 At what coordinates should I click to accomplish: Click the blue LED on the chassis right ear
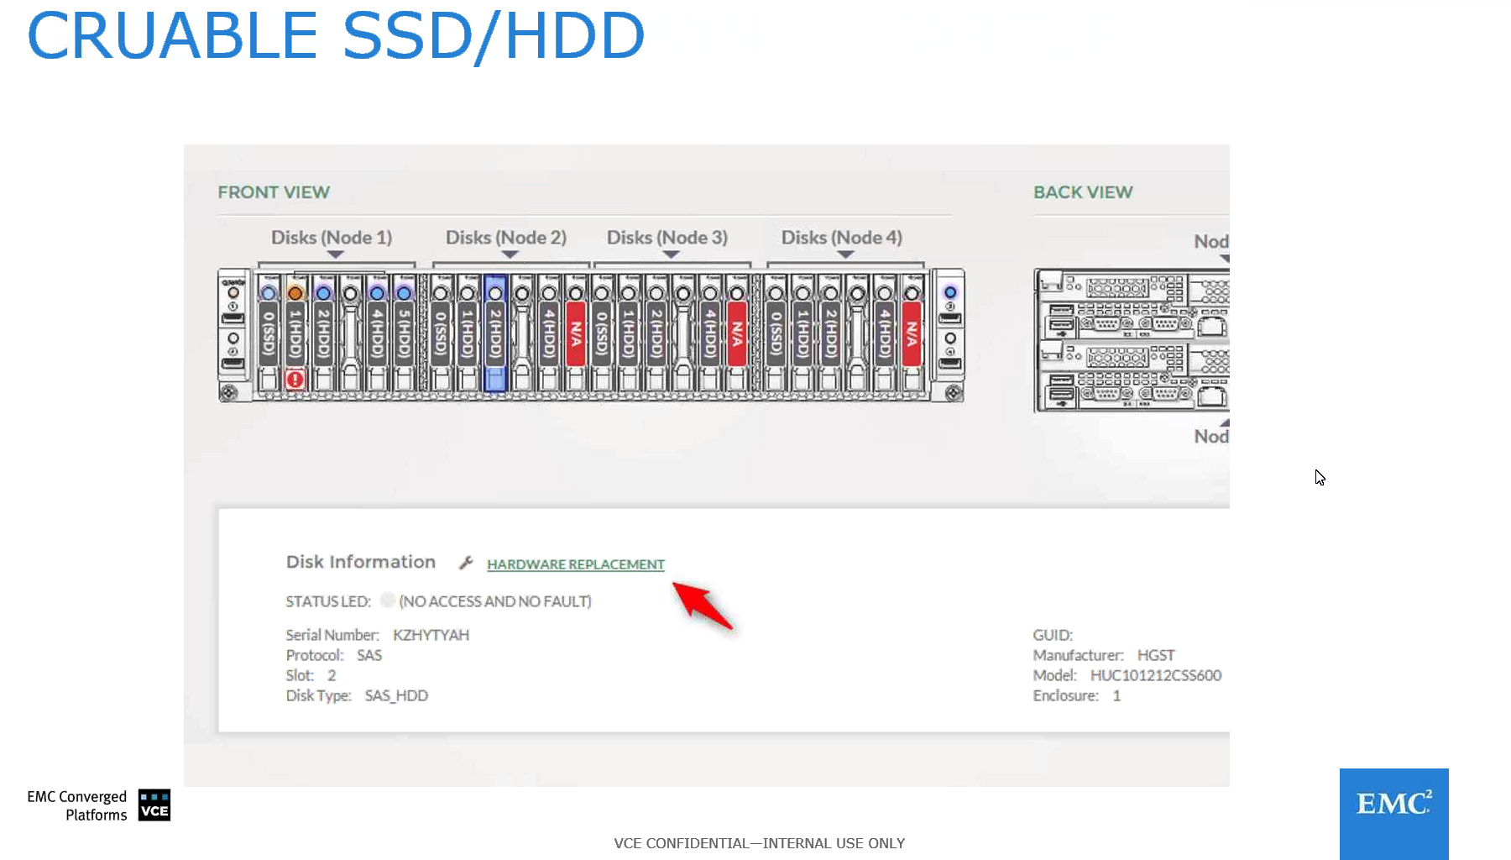pos(950,293)
